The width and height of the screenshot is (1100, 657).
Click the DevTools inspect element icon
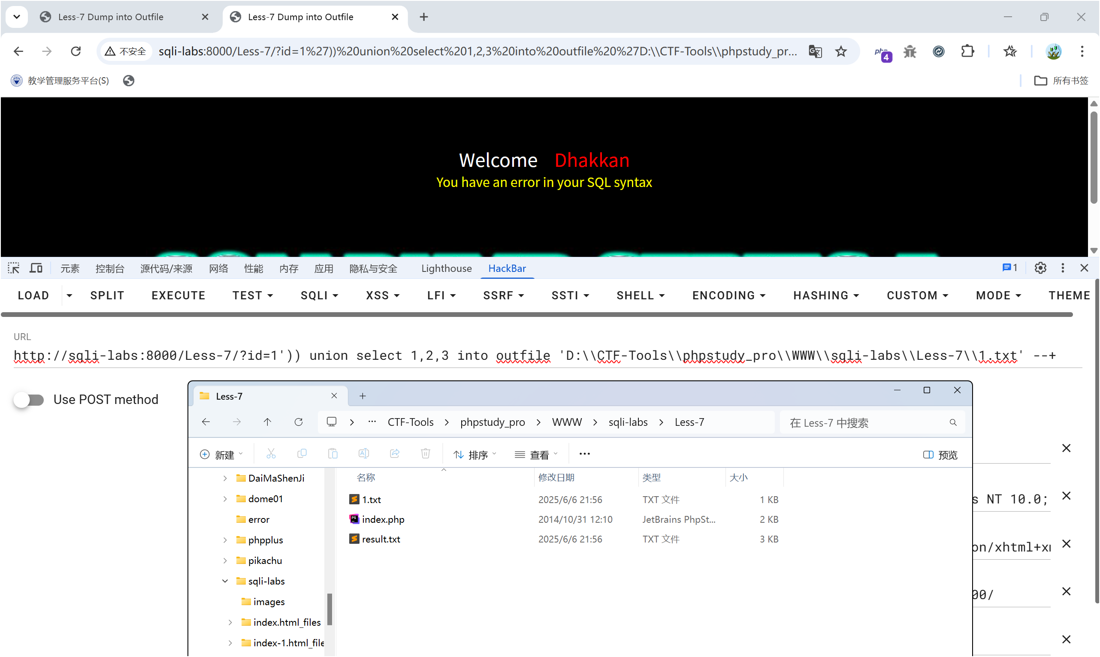coord(13,268)
